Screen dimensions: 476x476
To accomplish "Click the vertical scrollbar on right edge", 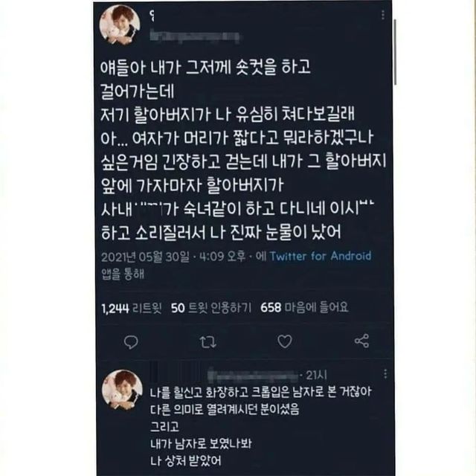I will pyautogui.click(x=395, y=52).
